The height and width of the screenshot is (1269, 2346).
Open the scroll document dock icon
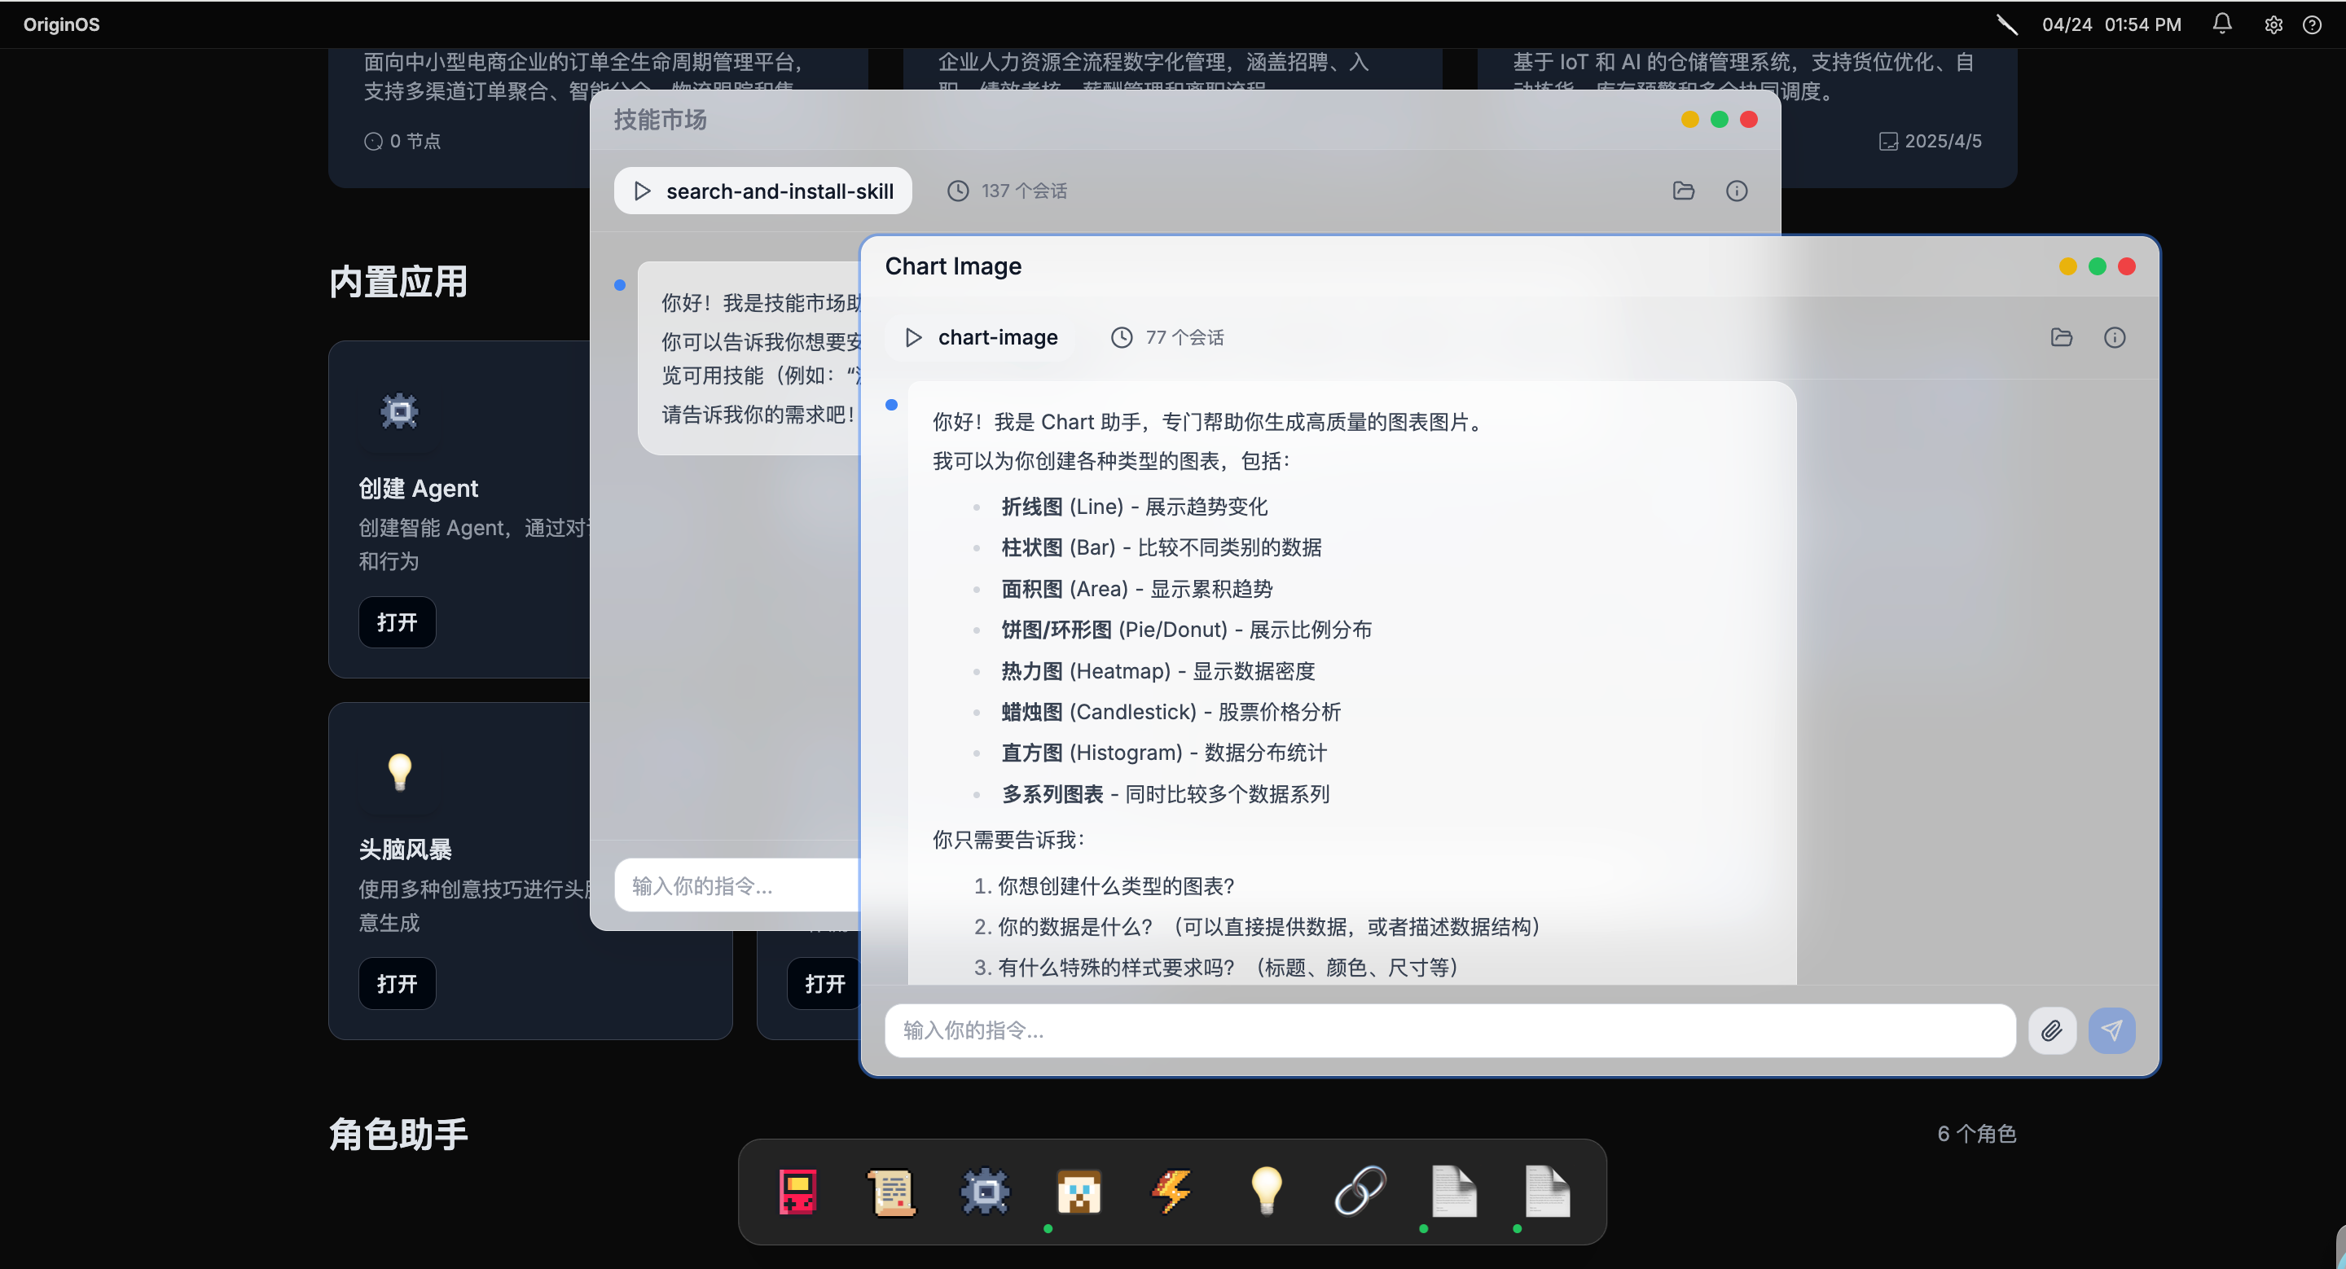pos(892,1192)
